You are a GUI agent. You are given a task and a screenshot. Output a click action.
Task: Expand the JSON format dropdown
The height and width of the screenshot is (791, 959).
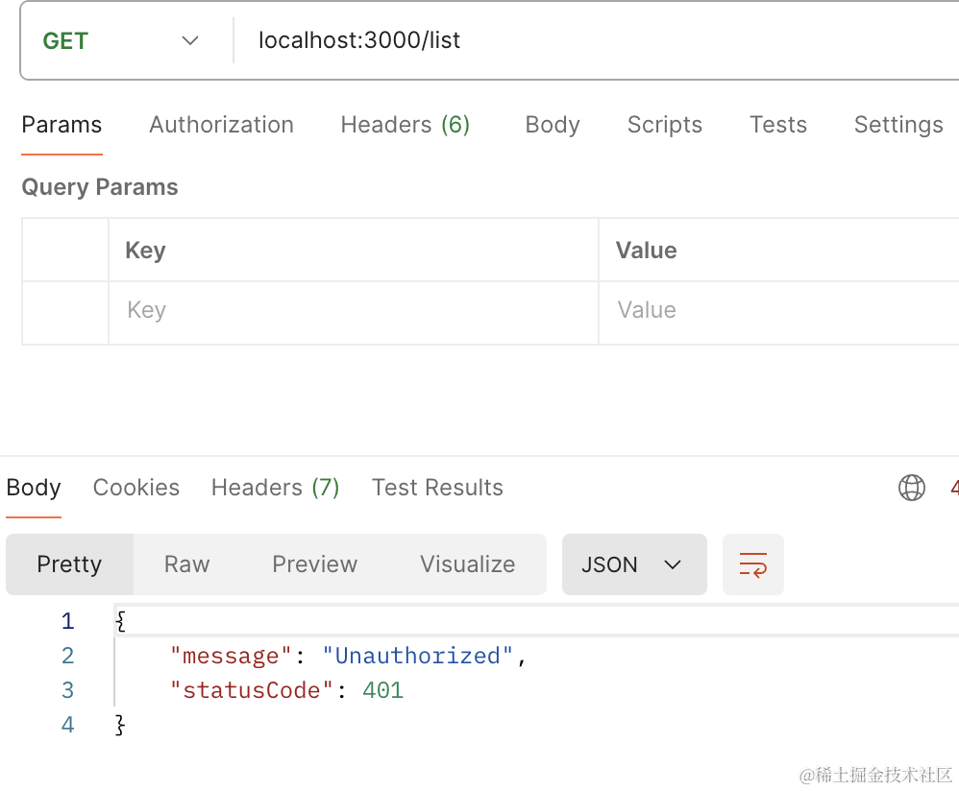pos(632,564)
